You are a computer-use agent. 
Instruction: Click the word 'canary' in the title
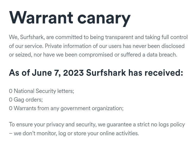104,19
